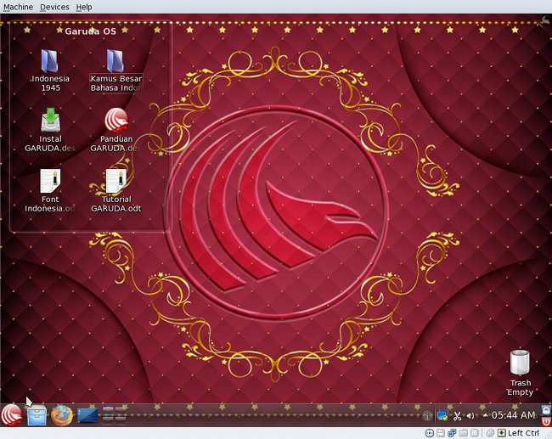Launch the file manager from the panel
The height and width of the screenshot is (439, 552).
coord(37,415)
